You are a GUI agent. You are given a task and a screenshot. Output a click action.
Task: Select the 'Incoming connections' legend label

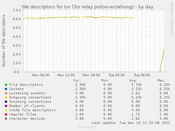tap(30, 102)
